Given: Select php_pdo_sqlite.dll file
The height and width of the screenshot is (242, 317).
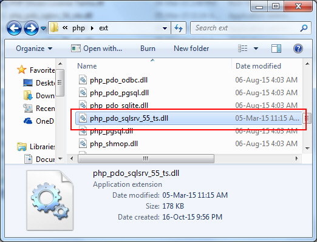Looking at the screenshot, I should 119,106.
